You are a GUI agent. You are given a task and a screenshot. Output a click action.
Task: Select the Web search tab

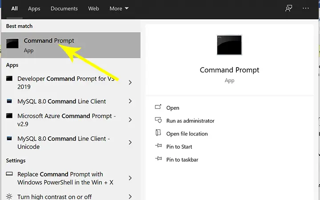pyautogui.click(x=93, y=8)
